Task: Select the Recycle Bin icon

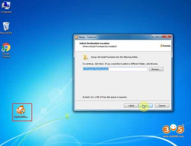Action: (x=6, y=28)
